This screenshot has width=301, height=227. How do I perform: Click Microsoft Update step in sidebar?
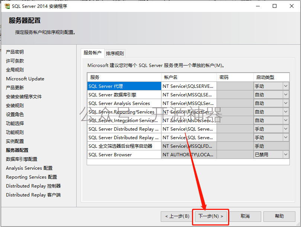tap(25, 79)
